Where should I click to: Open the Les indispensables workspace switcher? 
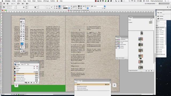151,3
